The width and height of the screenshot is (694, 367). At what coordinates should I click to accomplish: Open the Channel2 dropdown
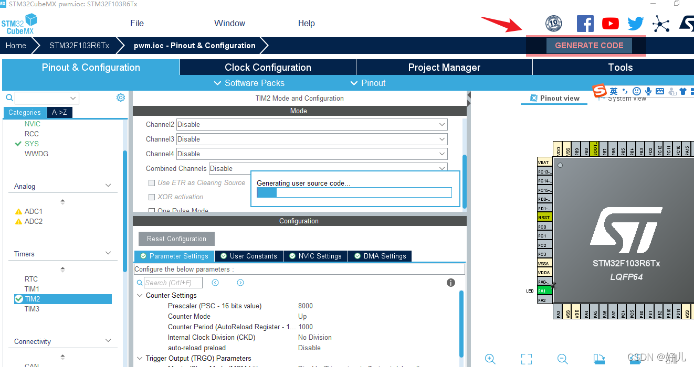(x=312, y=124)
